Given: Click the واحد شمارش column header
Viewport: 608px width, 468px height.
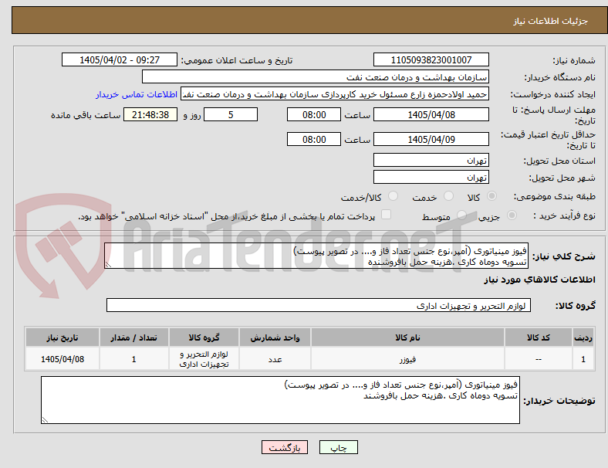Looking at the screenshot, I should point(275,337).
